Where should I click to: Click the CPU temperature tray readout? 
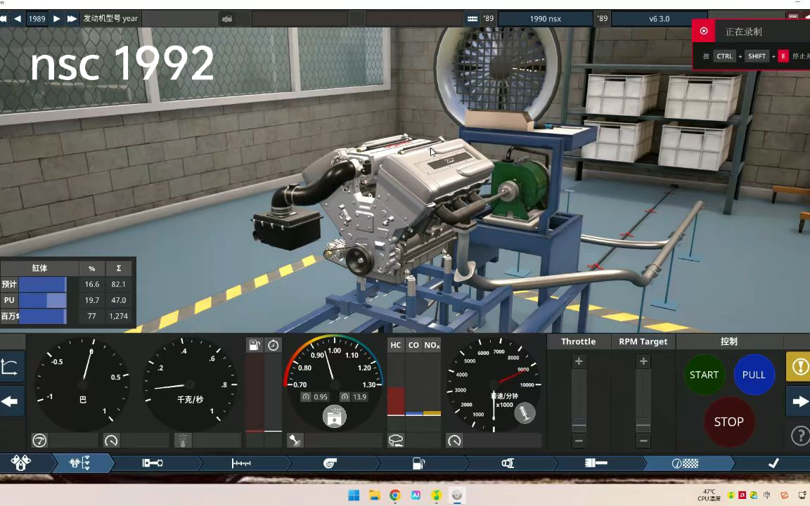point(709,495)
